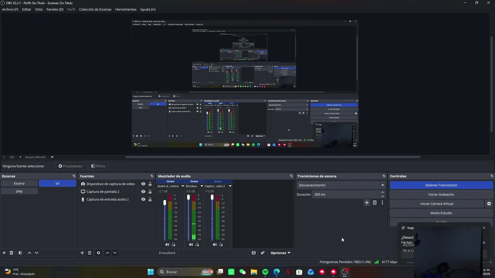Viewport: 495px width, 278px height.
Task: Open Colección de Escenas menu
Action: pyautogui.click(x=95, y=9)
